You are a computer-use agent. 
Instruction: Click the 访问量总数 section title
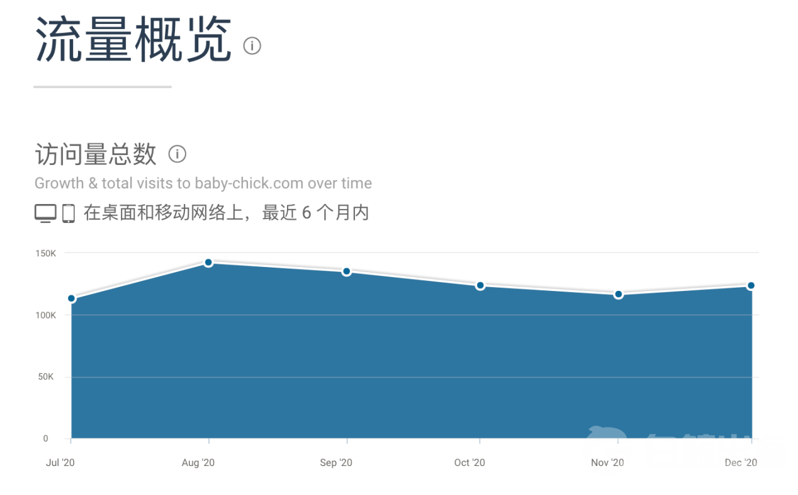(x=96, y=154)
